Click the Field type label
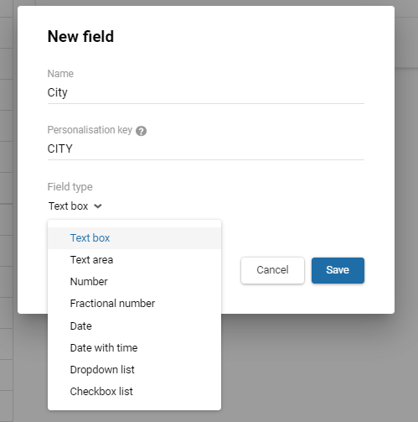The width and height of the screenshot is (418, 422). pos(70,187)
